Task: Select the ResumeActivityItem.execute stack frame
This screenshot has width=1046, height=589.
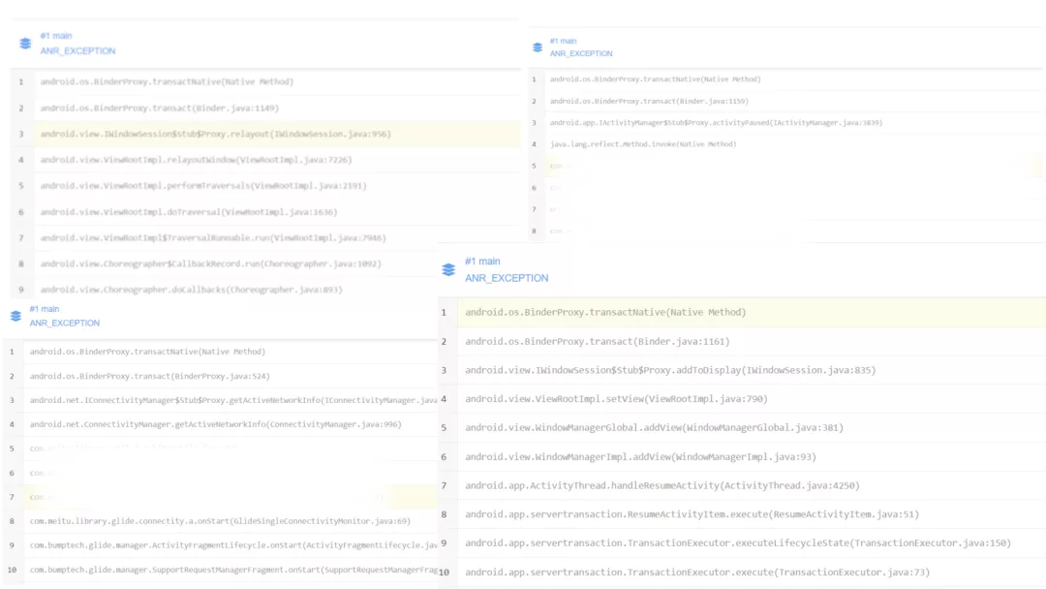Action: (692, 514)
